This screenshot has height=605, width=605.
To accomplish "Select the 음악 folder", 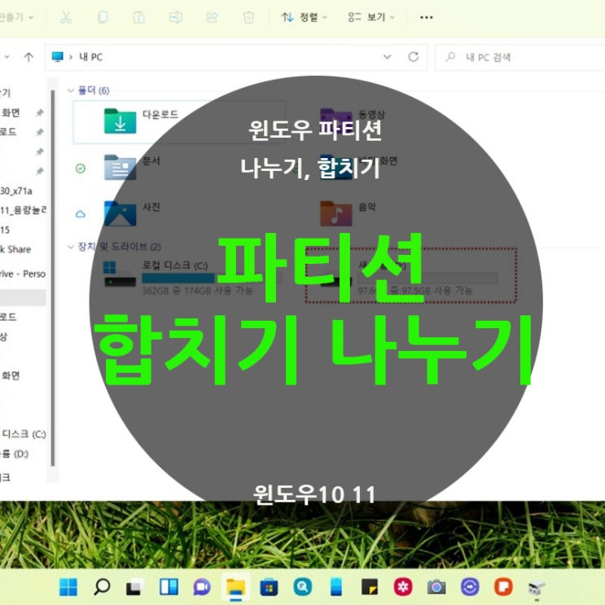I will pos(336,213).
